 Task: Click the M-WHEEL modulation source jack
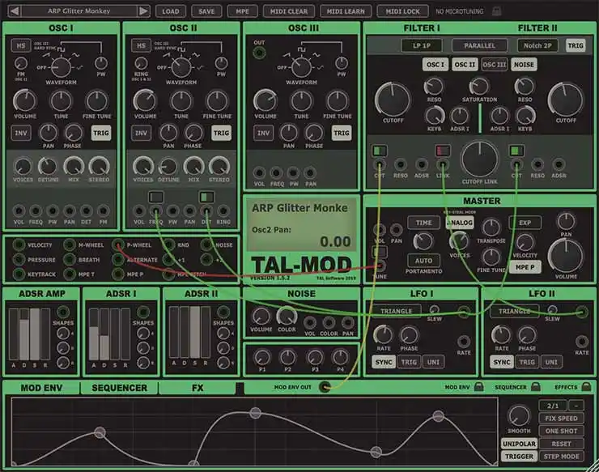69,245
